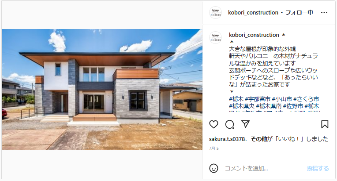This screenshot has height=181, width=337.
Task: Open the emoji picker smiley icon
Action: click(213, 168)
